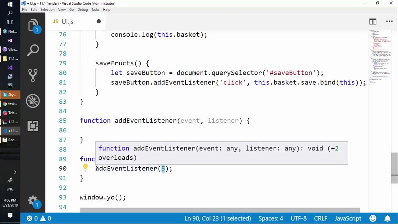Open the Selection menu
Viewport: 398px width, 224px height.
[47, 10]
